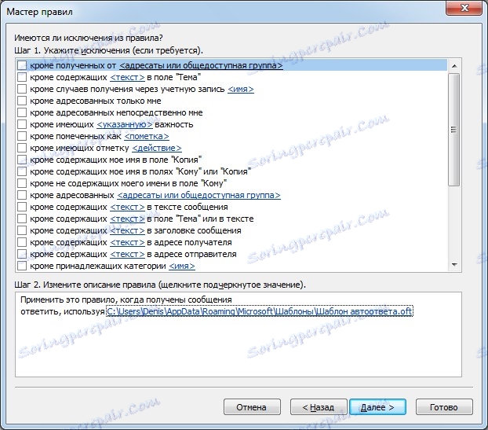Open the 'Шаблон автоответа.oft' template path link
Image resolution: width=488 pixels, height=430 pixels.
pyautogui.click(x=260, y=311)
